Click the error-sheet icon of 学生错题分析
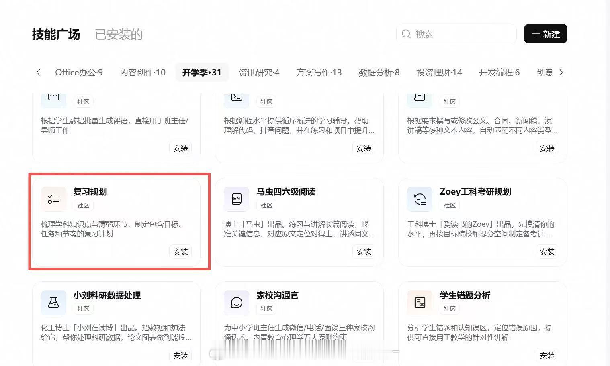 (x=420, y=303)
